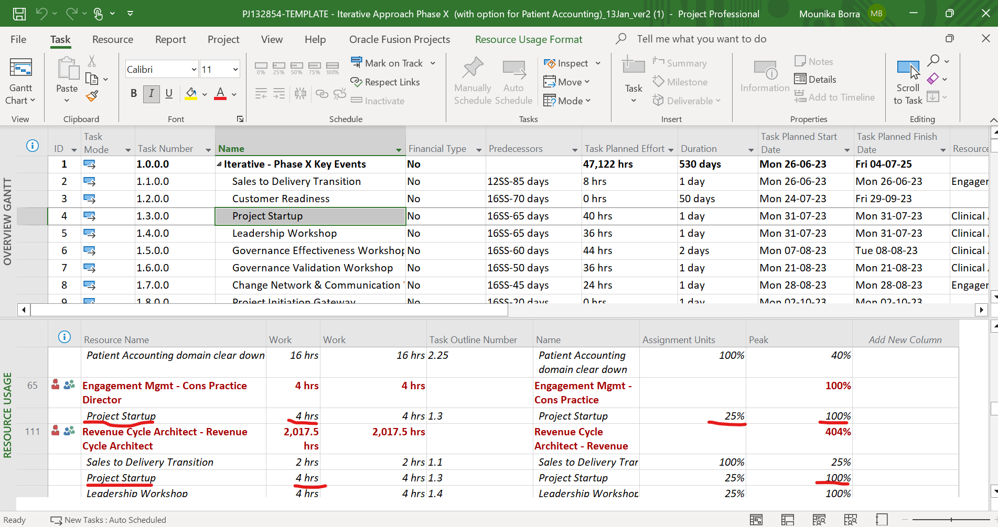
Task: Open Oracle Fusion Projects tab
Action: coord(400,39)
